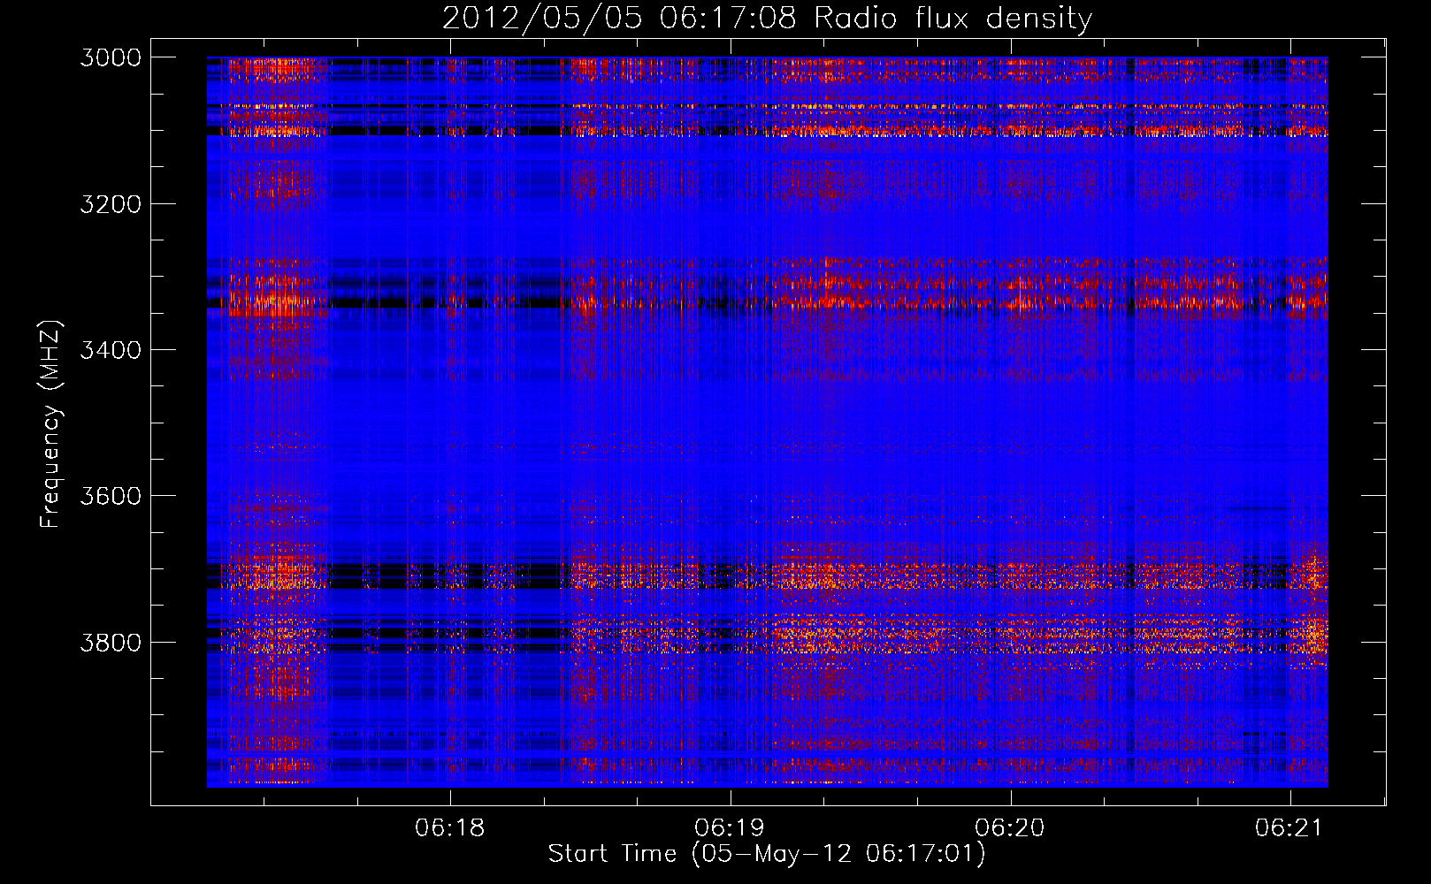Click the "Frequency (MHZ)" y-axis label
This screenshot has width=1431, height=884.
(x=50, y=424)
